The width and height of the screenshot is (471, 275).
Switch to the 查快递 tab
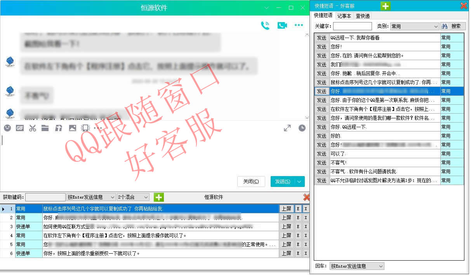point(363,16)
